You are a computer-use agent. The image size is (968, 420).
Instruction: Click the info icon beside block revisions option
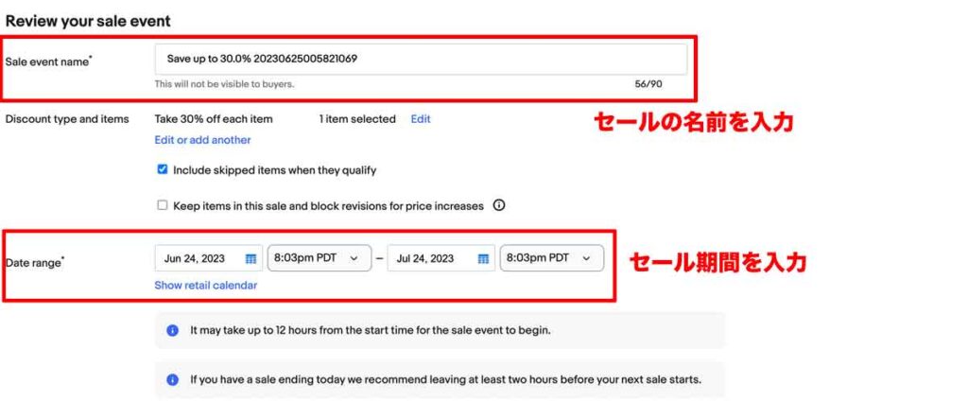[x=499, y=205]
